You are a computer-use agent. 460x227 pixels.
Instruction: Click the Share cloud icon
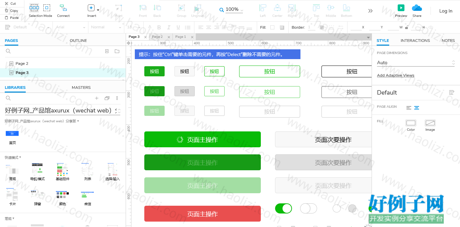pos(417,8)
